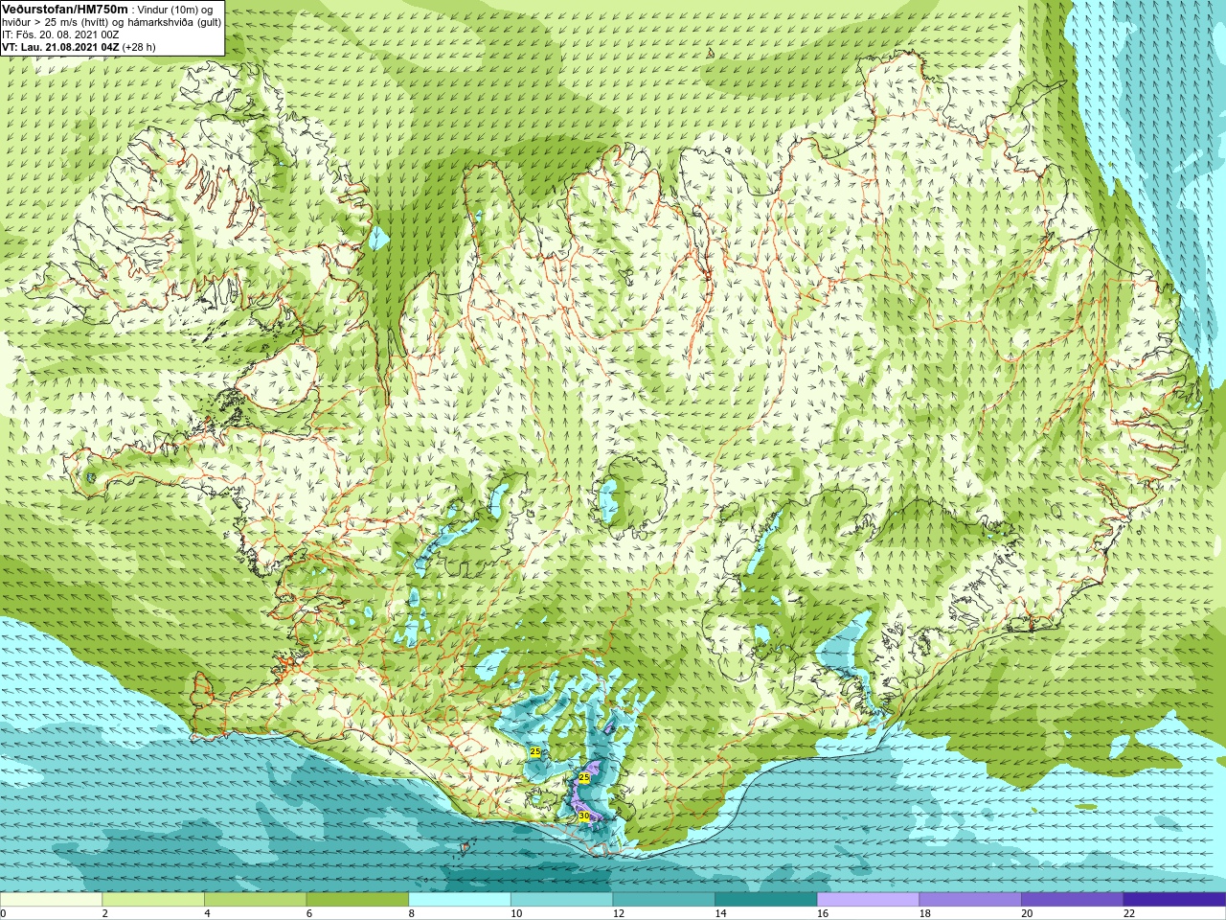
Task: Click the legend scale number 0
Action: pos(4,913)
